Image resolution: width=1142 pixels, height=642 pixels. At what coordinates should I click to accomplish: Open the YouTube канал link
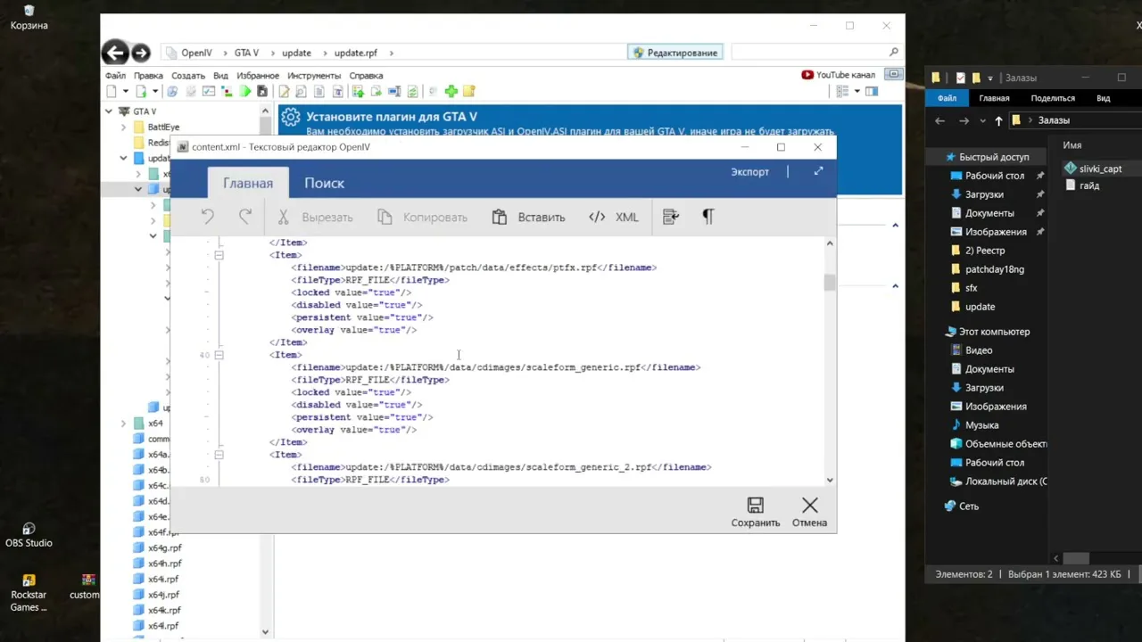[x=838, y=75]
